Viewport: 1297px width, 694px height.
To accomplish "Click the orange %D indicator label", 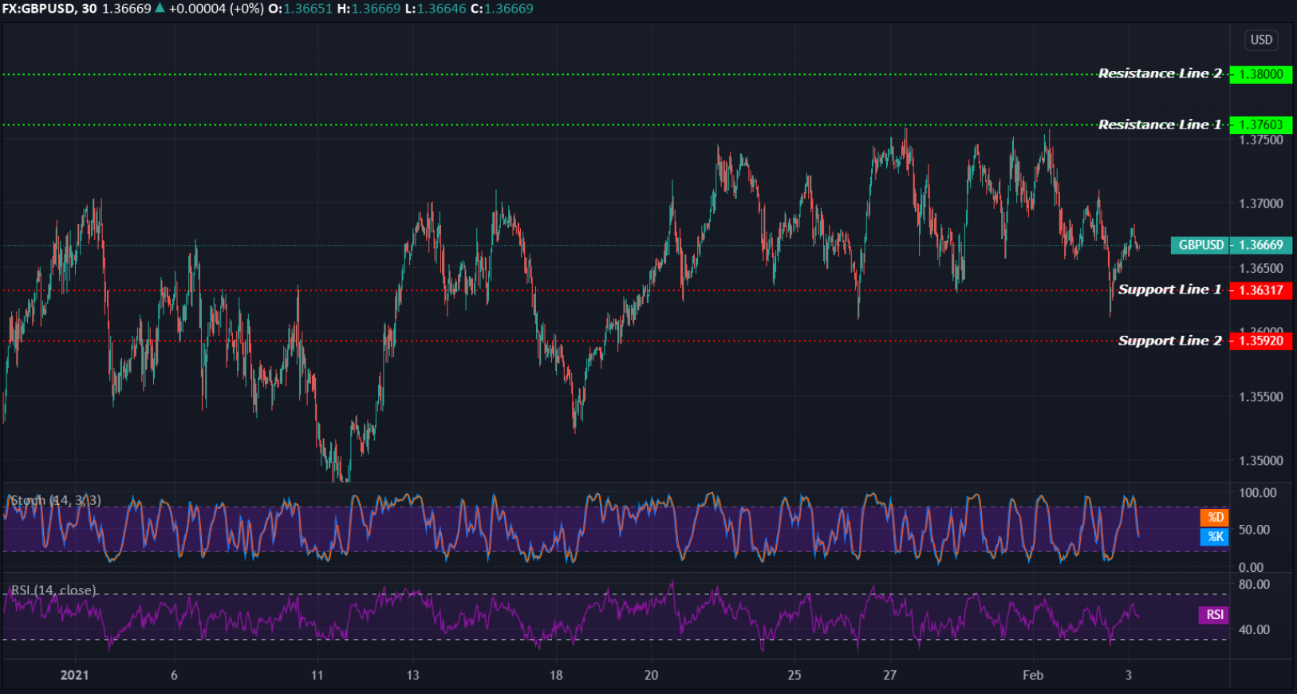I will click(1215, 518).
